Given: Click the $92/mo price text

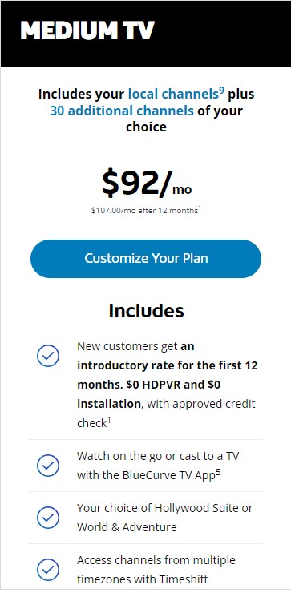Looking at the screenshot, I should coord(147,184).
